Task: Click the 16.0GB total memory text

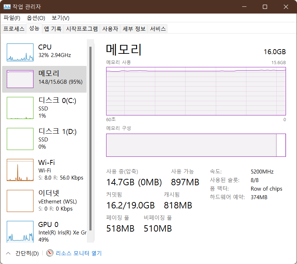Action: tap(275, 52)
